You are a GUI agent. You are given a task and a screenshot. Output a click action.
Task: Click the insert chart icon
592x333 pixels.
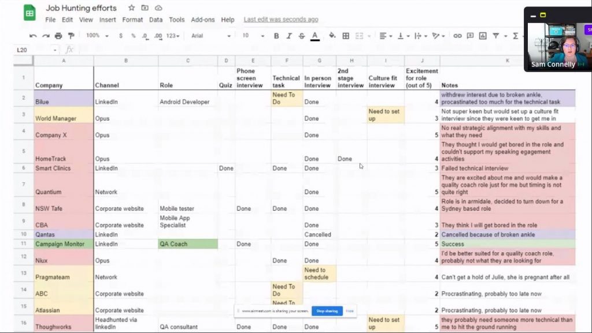483,36
